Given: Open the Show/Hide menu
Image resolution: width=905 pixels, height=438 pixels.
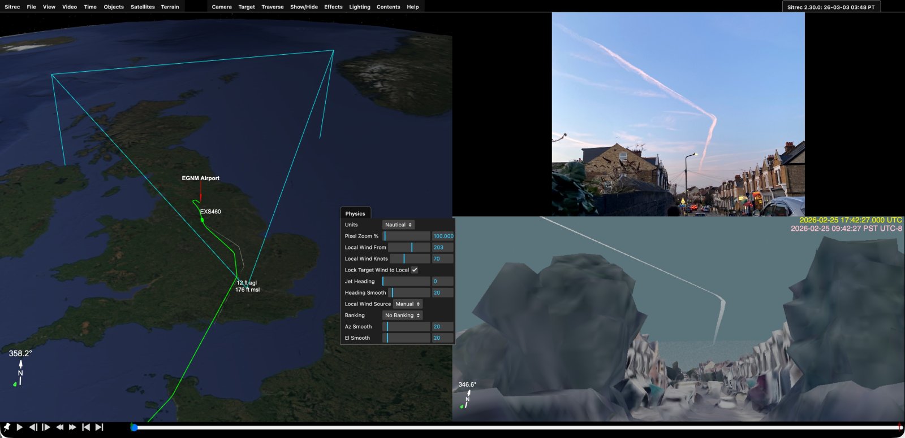Looking at the screenshot, I should (x=304, y=7).
